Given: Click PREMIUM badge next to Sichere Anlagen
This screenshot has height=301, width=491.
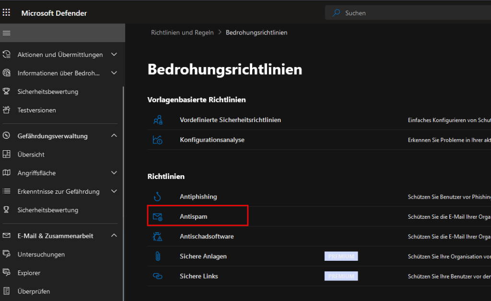Looking at the screenshot, I should coord(341,256).
